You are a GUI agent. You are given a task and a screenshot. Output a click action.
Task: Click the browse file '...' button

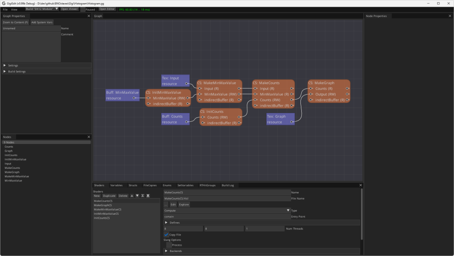pos(166,204)
